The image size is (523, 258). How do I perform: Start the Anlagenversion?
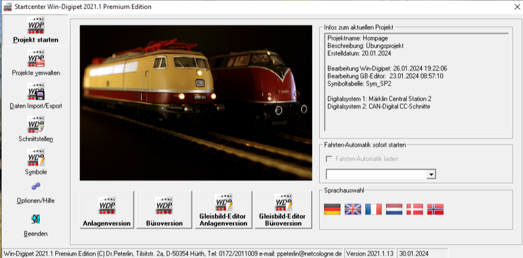click(x=107, y=210)
